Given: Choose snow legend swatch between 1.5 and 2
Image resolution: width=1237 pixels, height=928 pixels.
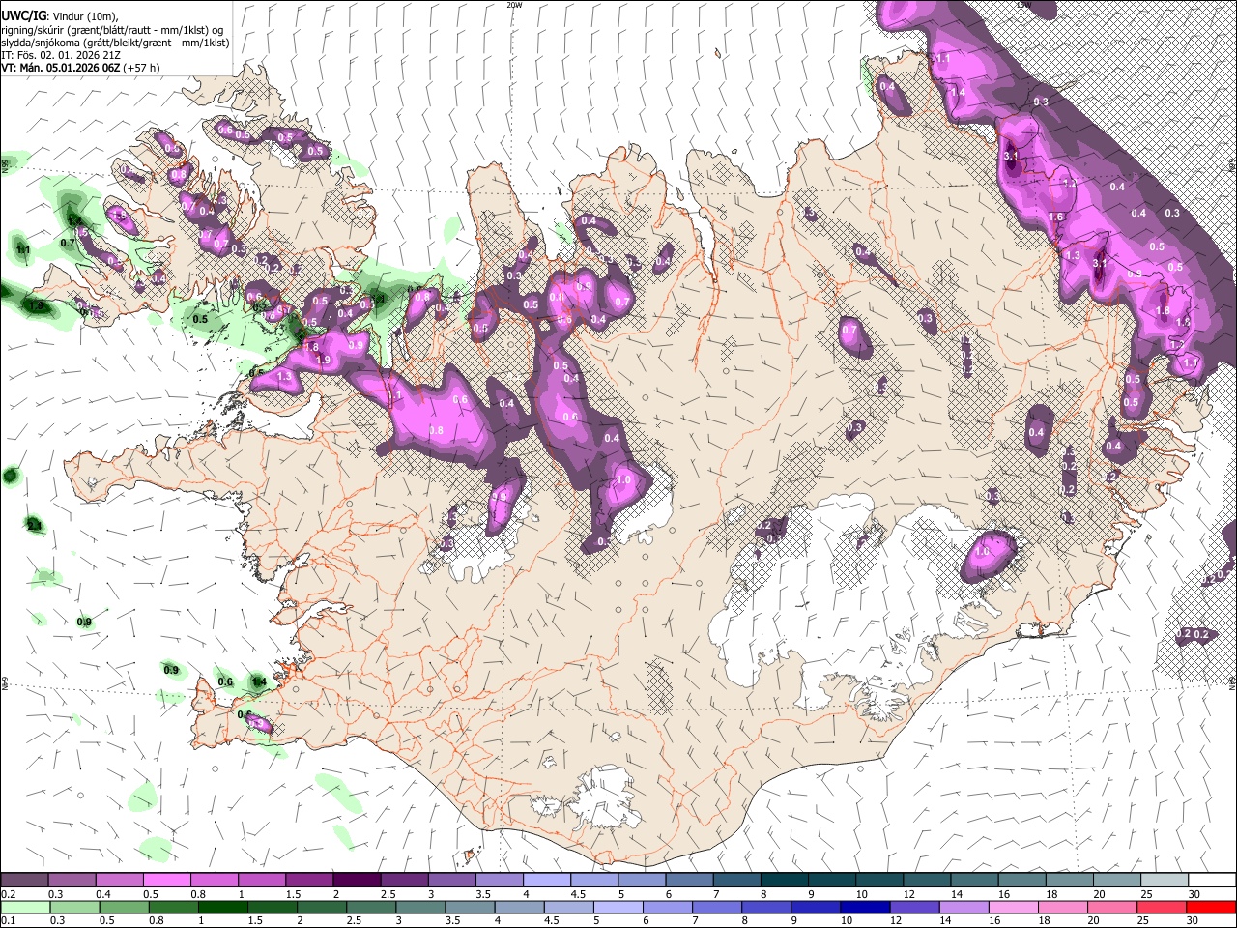Looking at the screenshot, I should tap(308, 881).
